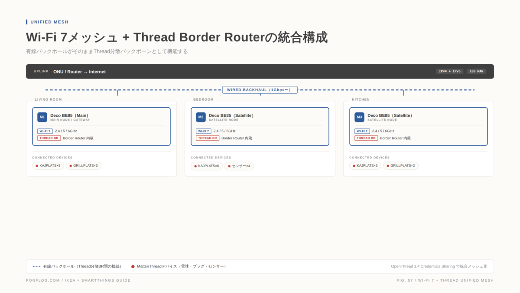
Task: Select the センサー×4 device chip
Action: pos(239,166)
